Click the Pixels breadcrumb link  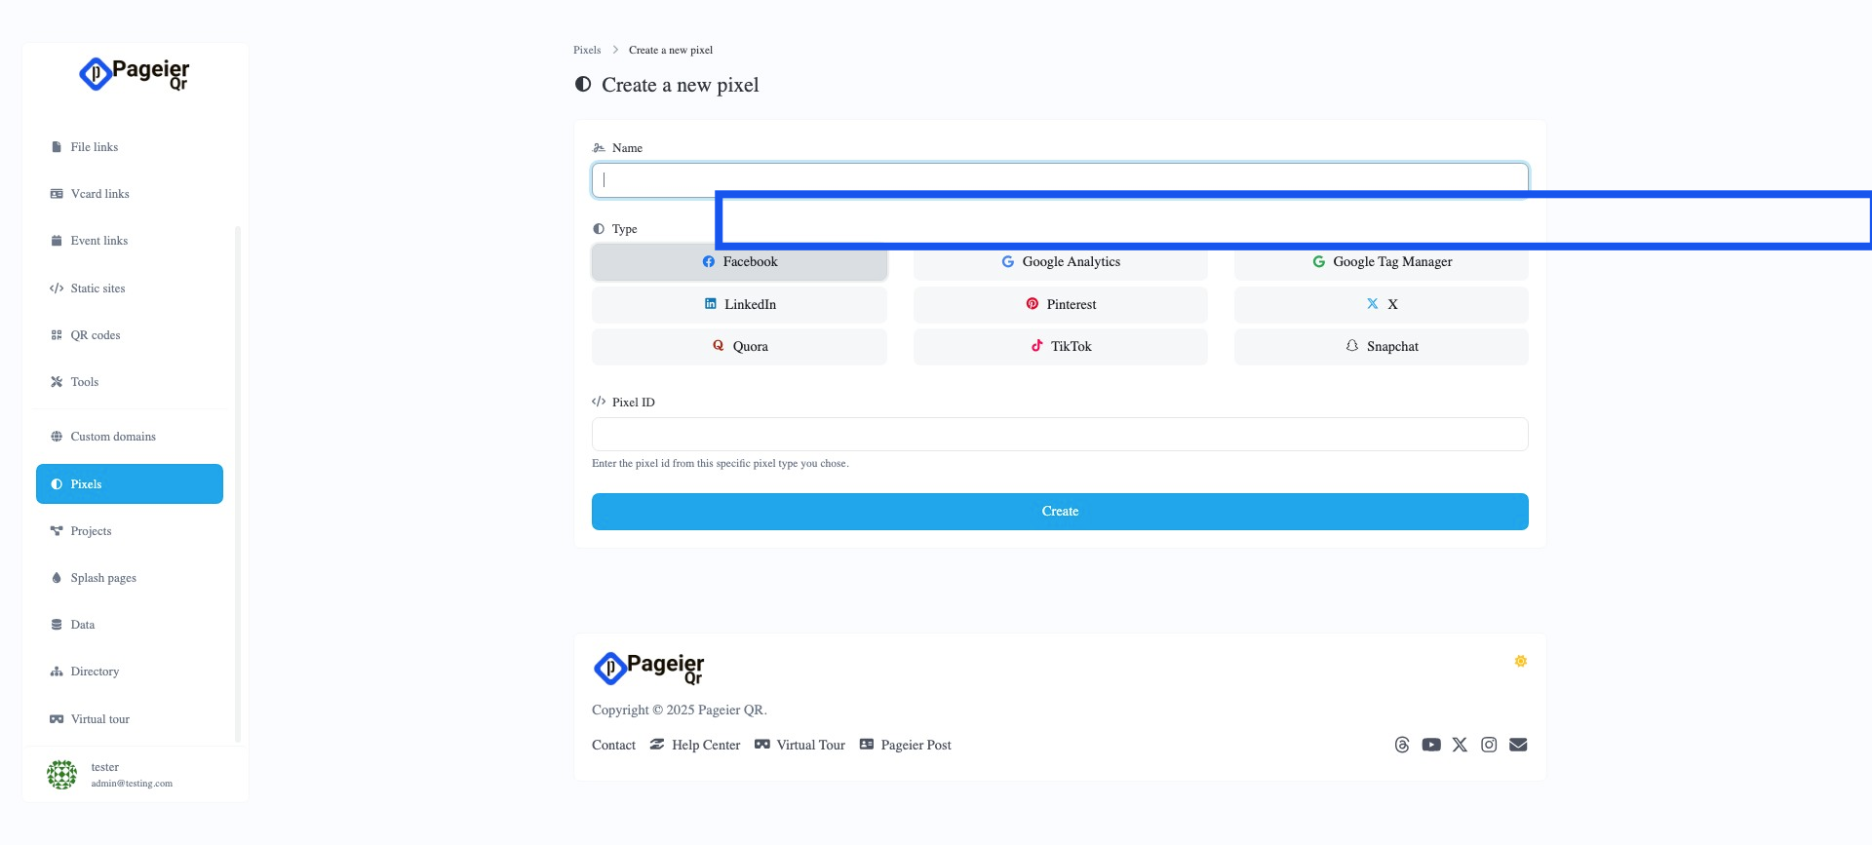587,50
